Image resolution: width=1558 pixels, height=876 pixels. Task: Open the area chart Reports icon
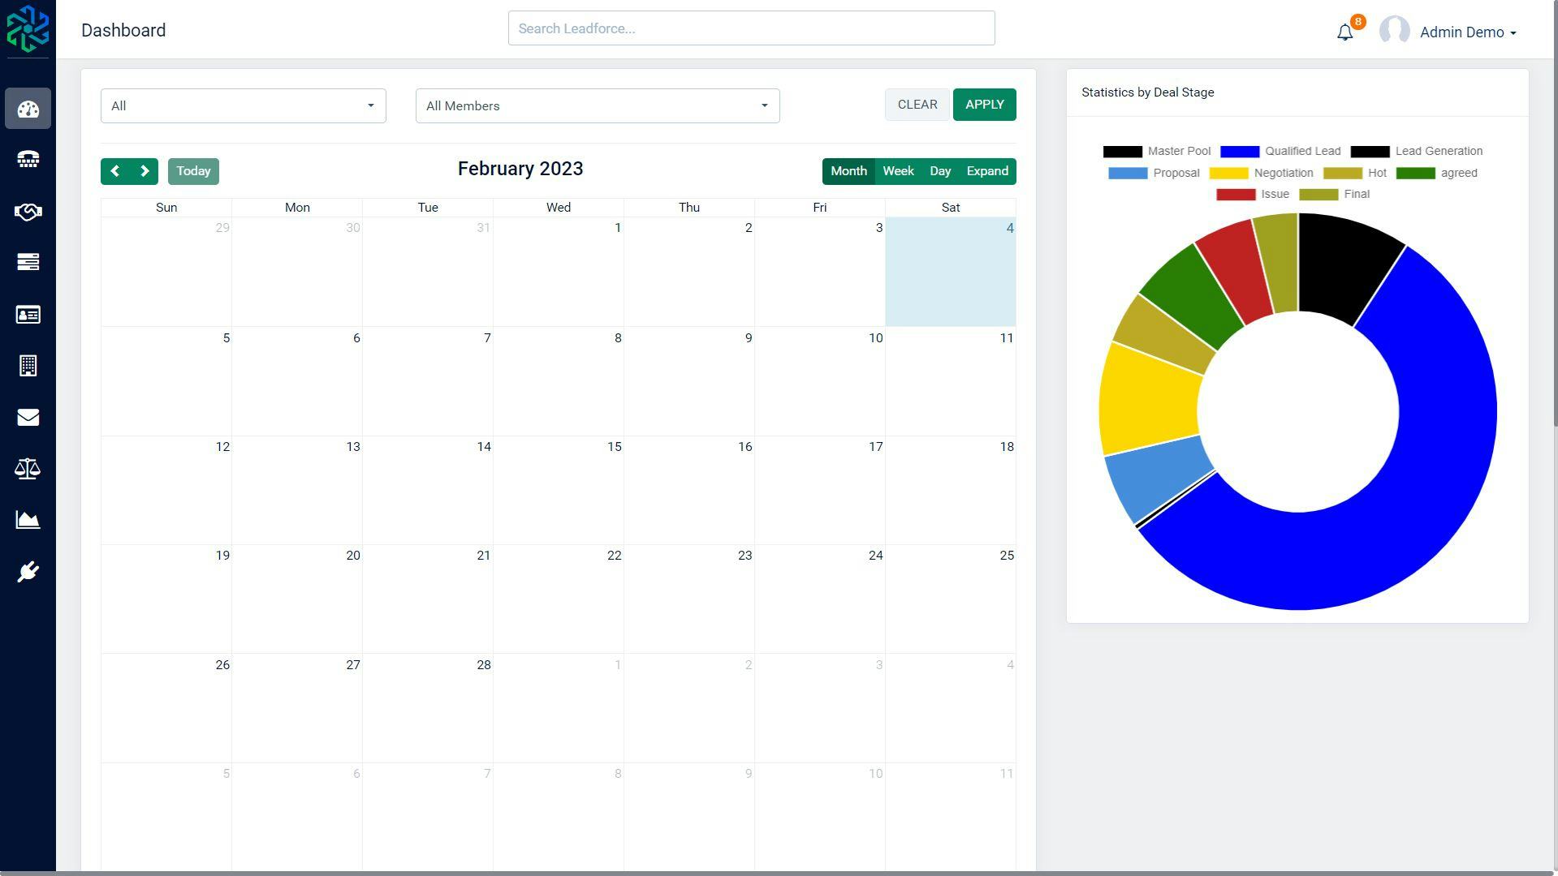pos(28,520)
